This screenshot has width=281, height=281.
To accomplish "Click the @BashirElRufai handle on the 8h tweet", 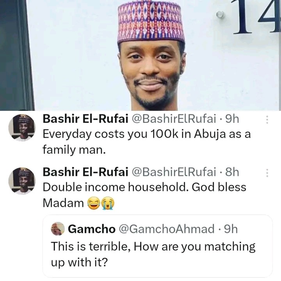I will tap(174, 172).
